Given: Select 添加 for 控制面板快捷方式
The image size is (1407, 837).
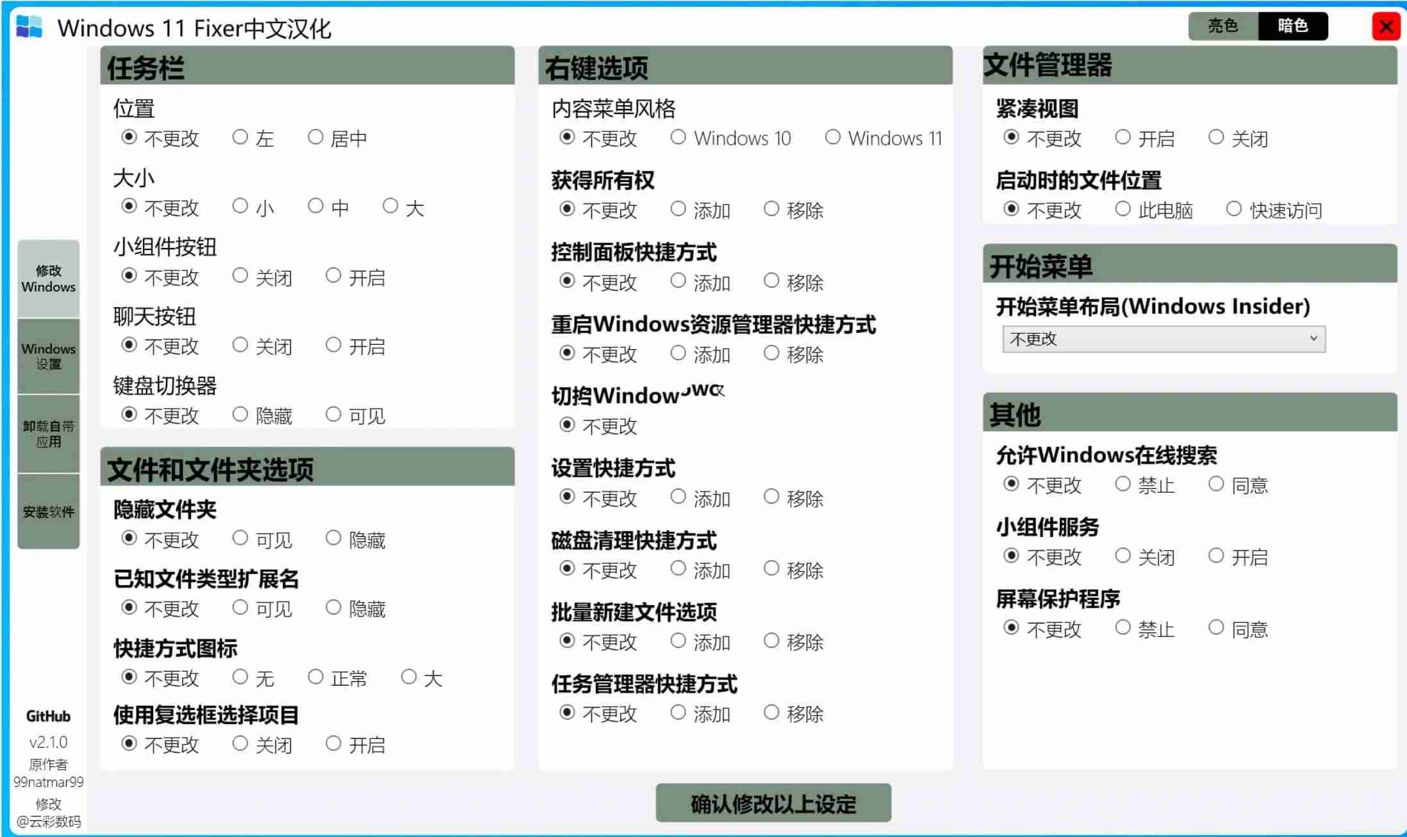Looking at the screenshot, I should pos(701,281).
